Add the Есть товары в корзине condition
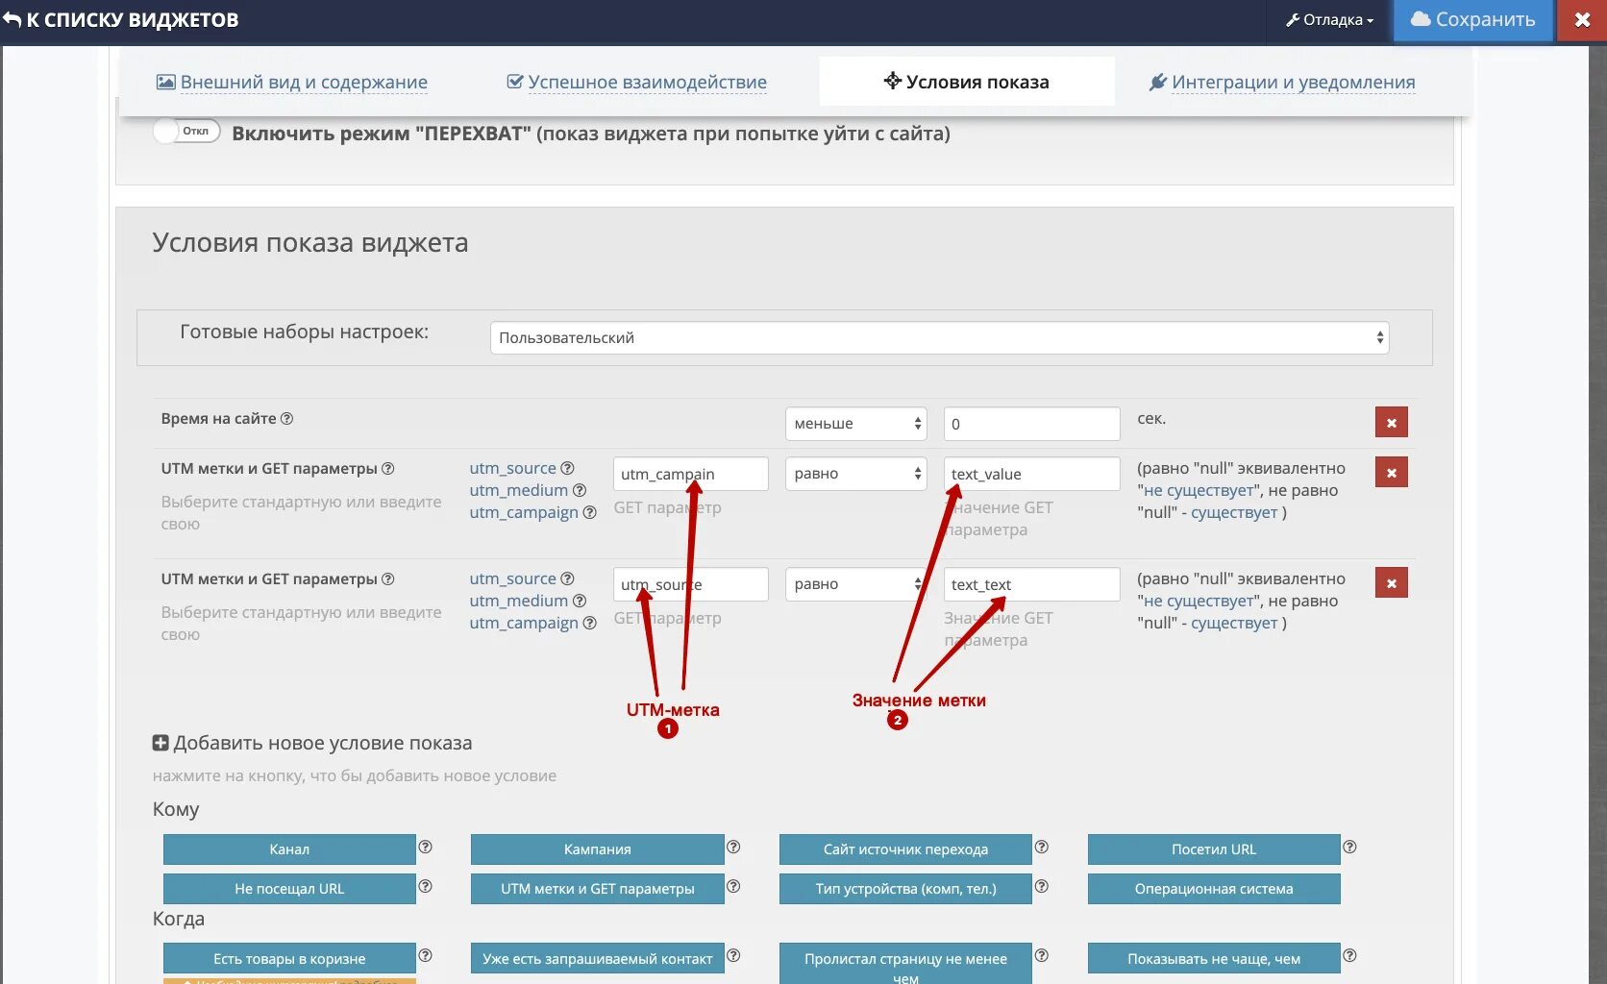The width and height of the screenshot is (1607, 984). click(289, 959)
